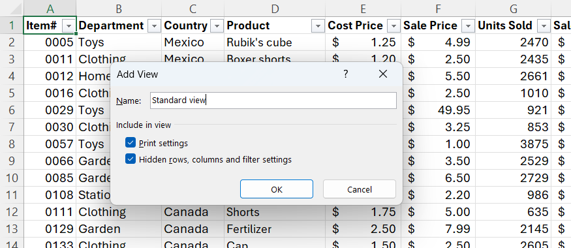Open the Units Sold filter dropdown

click(x=544, y=26)
